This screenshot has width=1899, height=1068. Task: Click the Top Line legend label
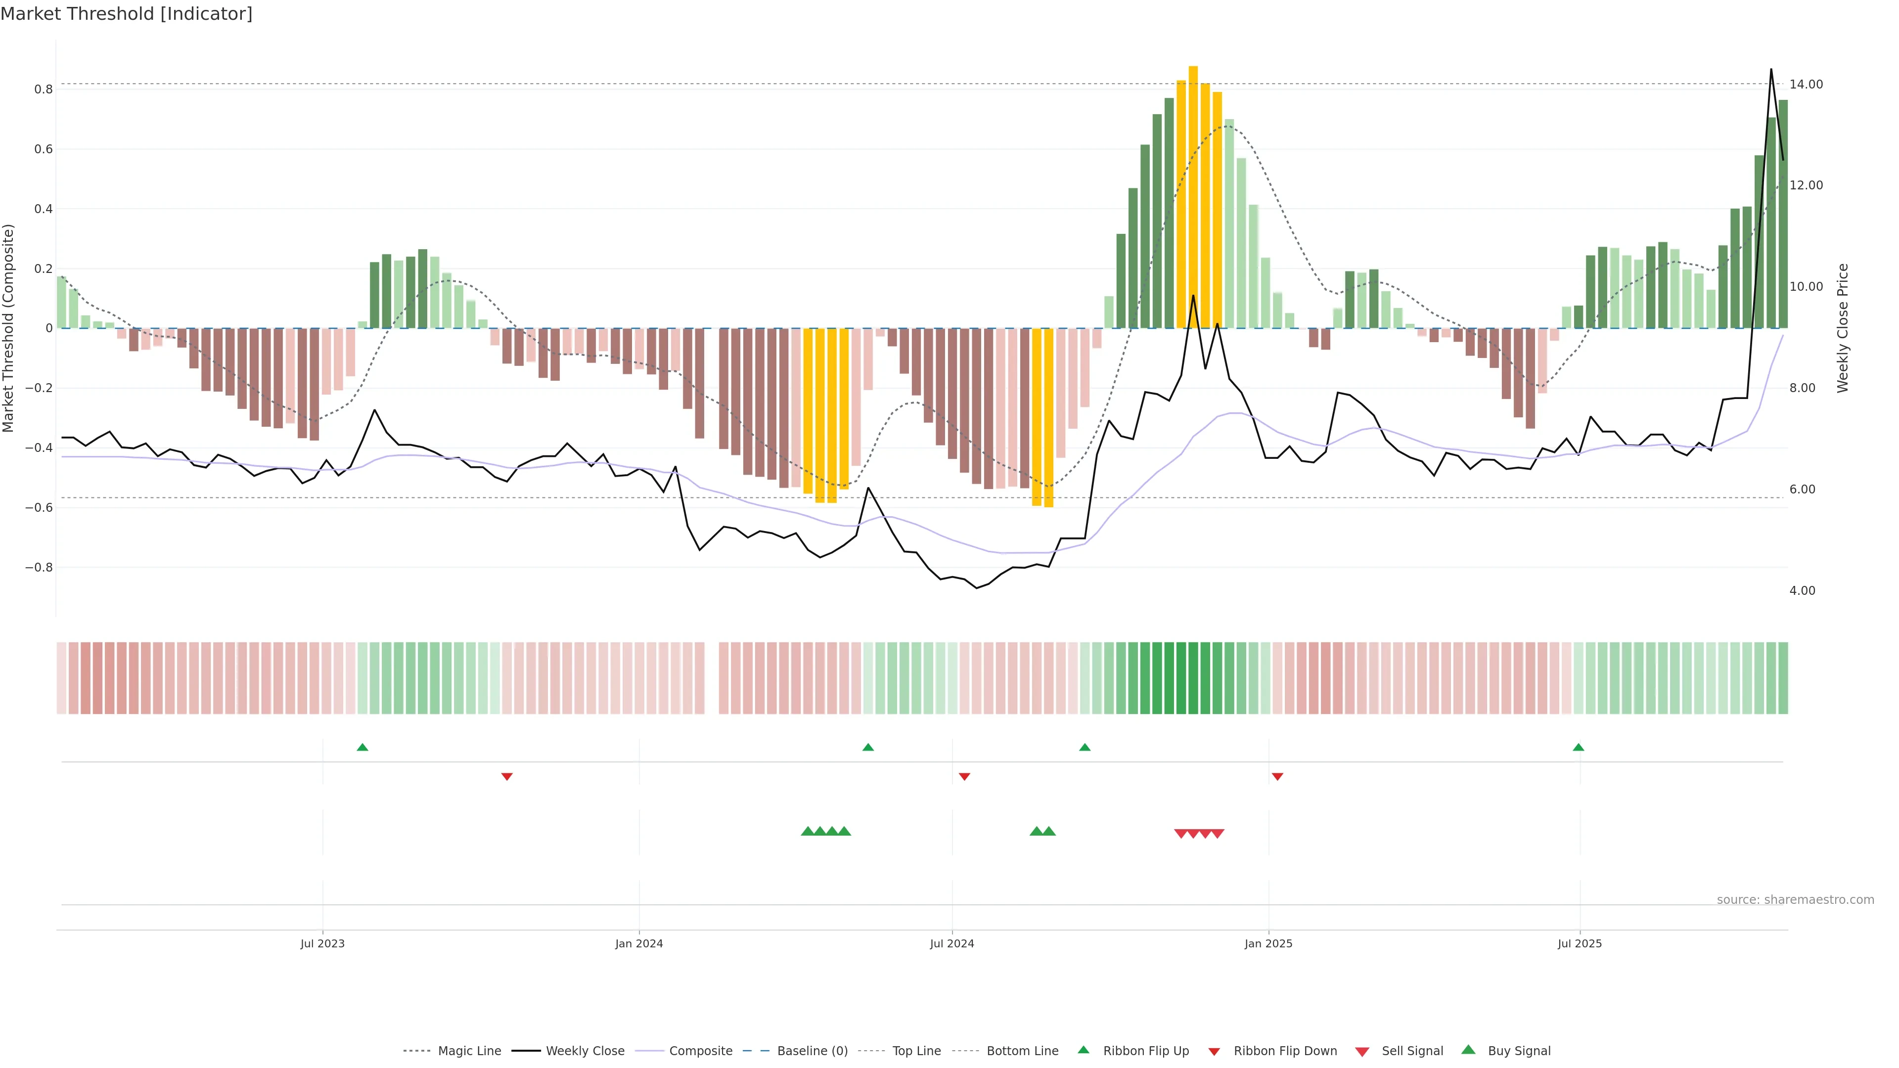pyautogui.click(x=916, y=1051)
